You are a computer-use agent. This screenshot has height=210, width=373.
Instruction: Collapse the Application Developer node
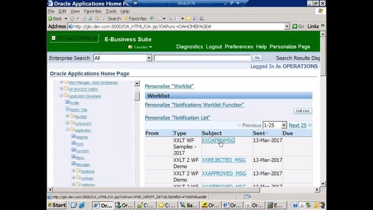61,96
